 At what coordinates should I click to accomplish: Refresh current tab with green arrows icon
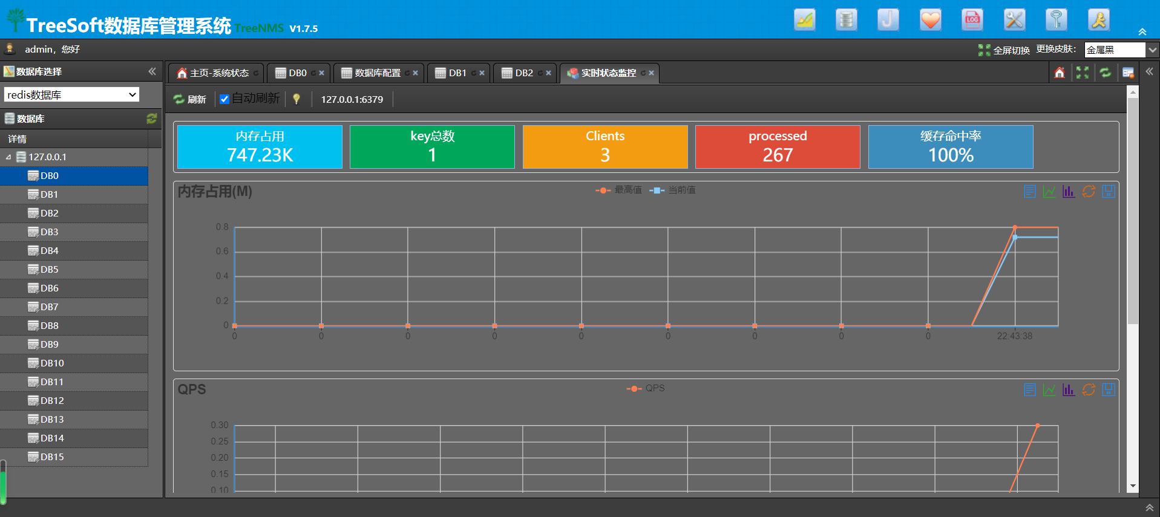[1106, 73]
